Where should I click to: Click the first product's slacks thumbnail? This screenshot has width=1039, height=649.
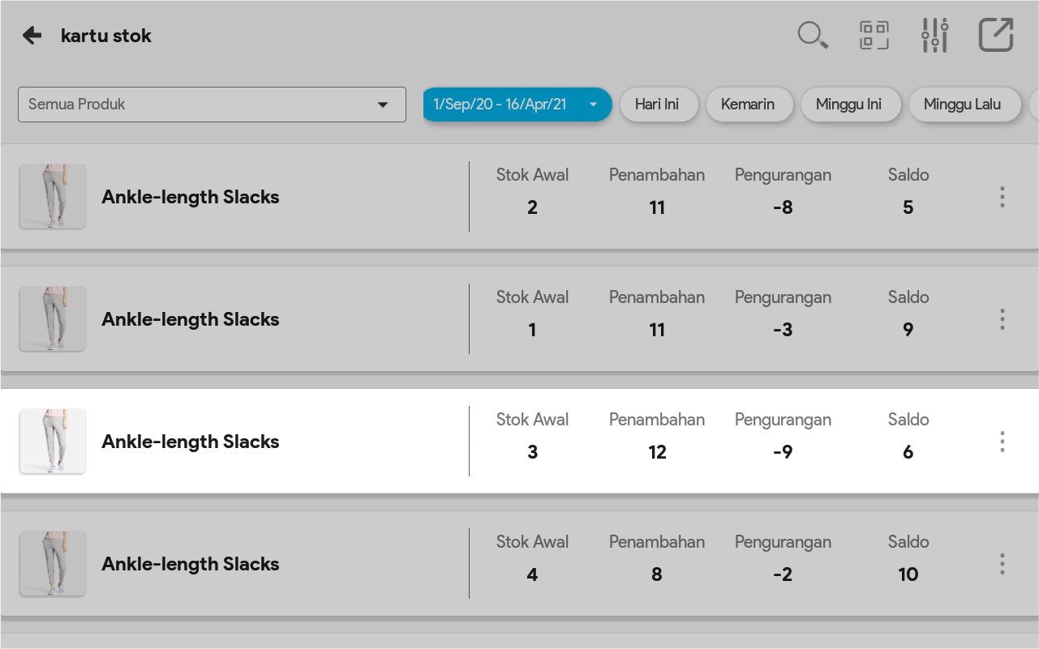click(53, 197)
